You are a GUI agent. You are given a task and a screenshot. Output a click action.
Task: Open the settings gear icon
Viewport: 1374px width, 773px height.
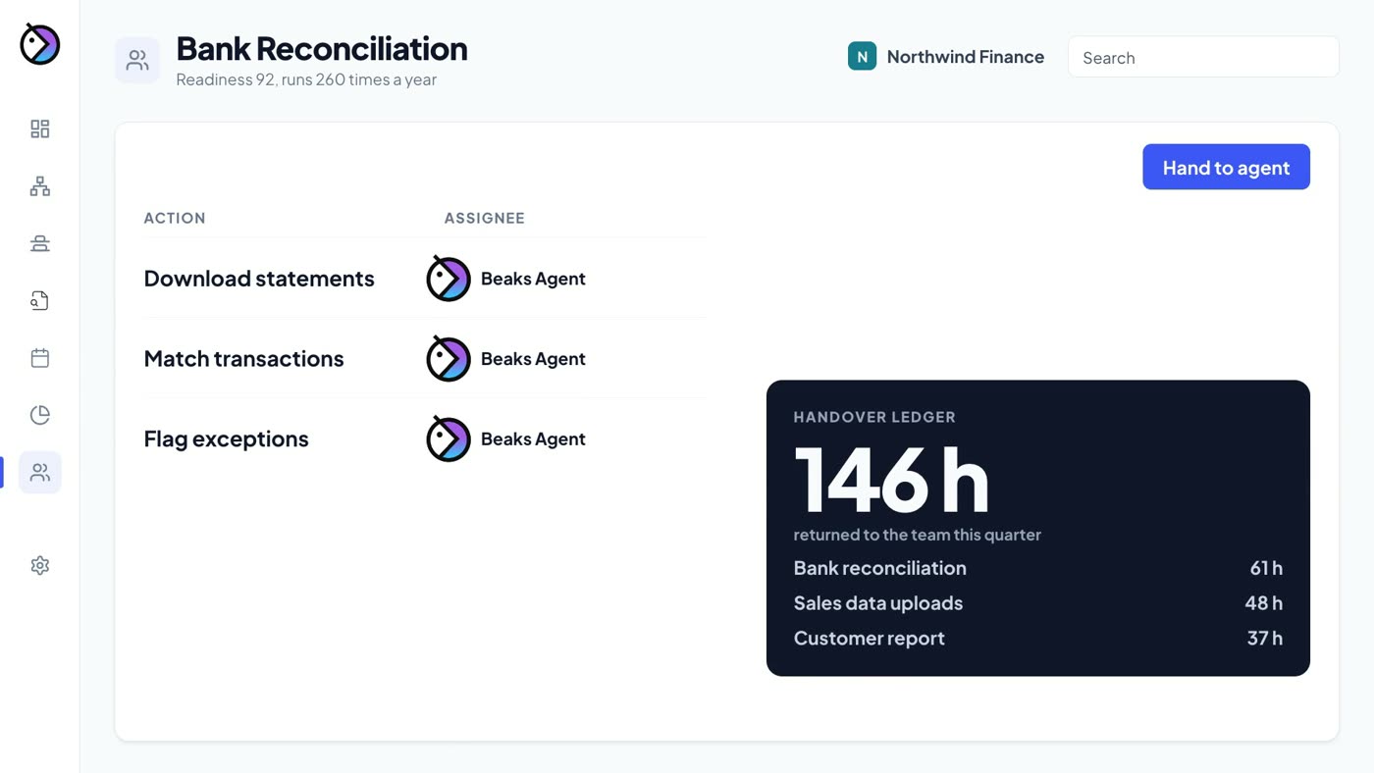(x=40, y=566)
